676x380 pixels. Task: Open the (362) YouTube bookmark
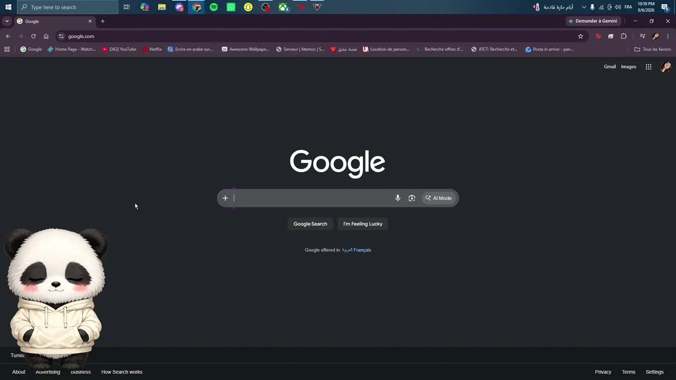coord(119,49)
